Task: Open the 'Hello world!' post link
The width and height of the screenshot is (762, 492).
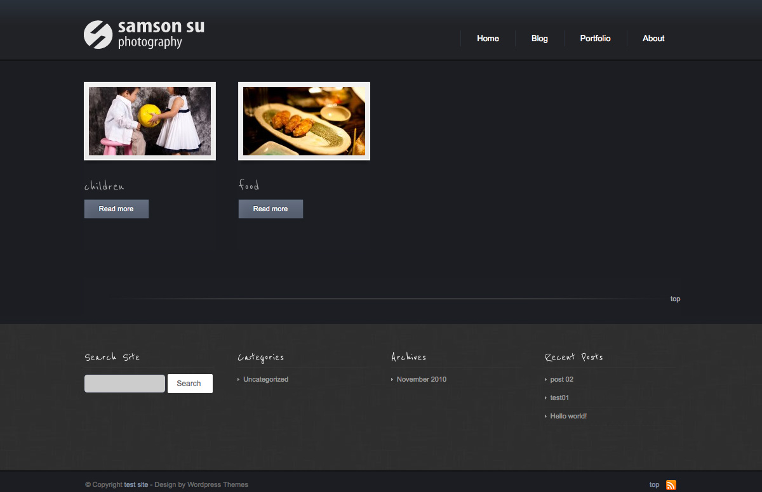Action: [568, 417]
